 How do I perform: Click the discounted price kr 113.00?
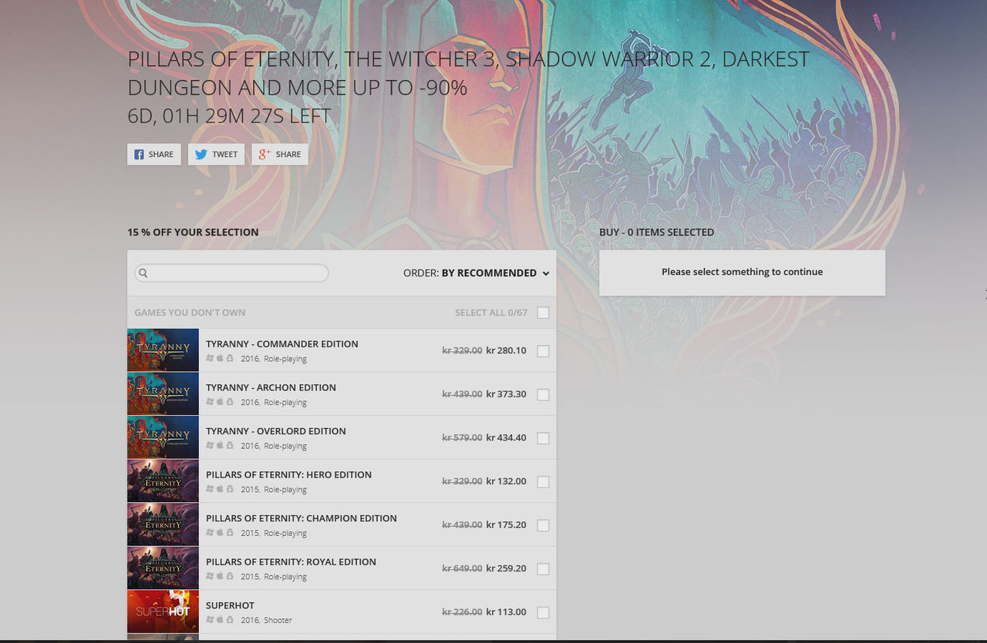[506, 612]
